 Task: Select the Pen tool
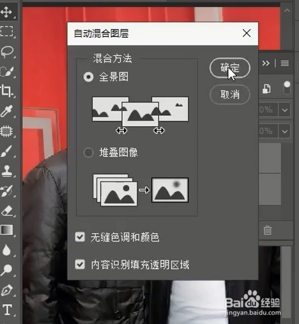[7, 290]
